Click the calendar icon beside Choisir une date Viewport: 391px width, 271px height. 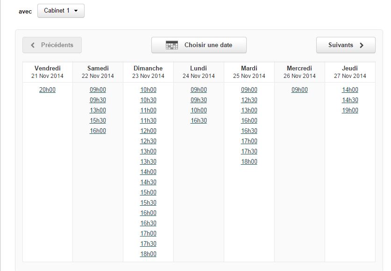click(x=172, y=45)
